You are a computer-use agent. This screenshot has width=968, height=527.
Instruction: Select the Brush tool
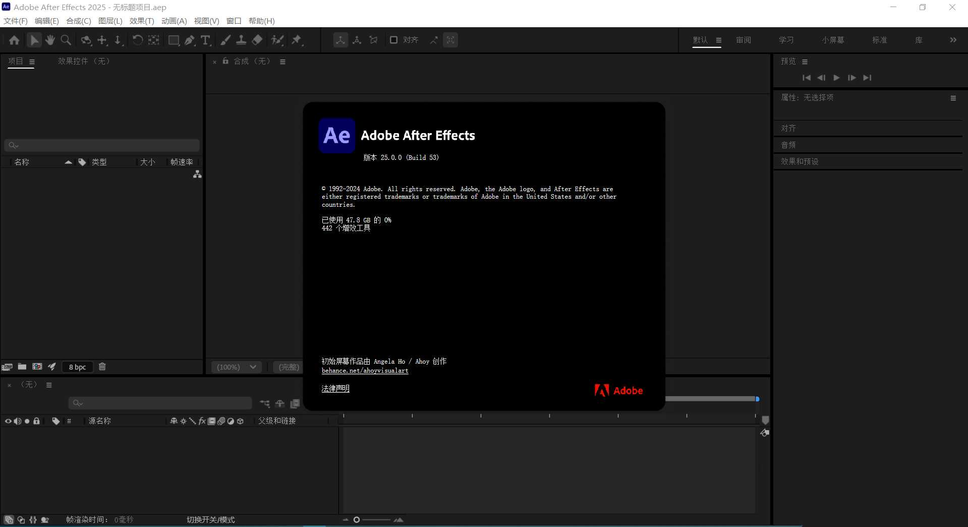pyautogui.click(x=225, y=40)
